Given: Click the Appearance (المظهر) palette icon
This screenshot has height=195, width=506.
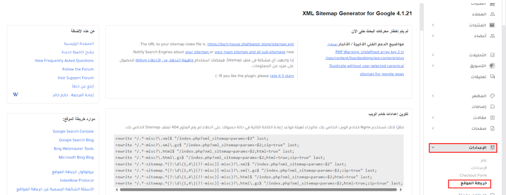Looking at the screenshot, I should (492, 96).
